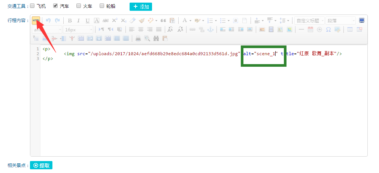Tick the 轮船 checkbox
379x173 pixels.
tap(102, 6)
